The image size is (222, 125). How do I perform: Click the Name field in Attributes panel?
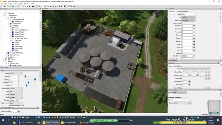coord(188,14)
